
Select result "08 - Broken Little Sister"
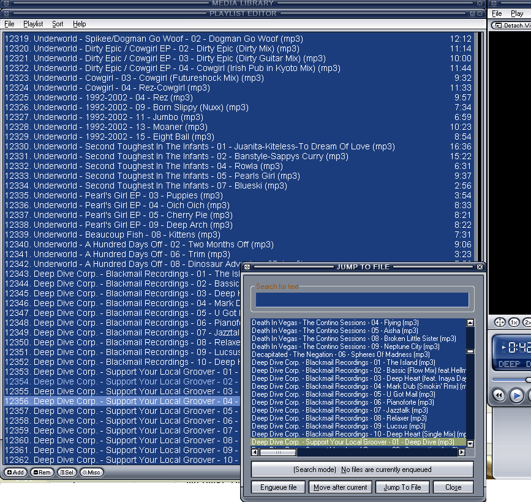click(359, 339)
